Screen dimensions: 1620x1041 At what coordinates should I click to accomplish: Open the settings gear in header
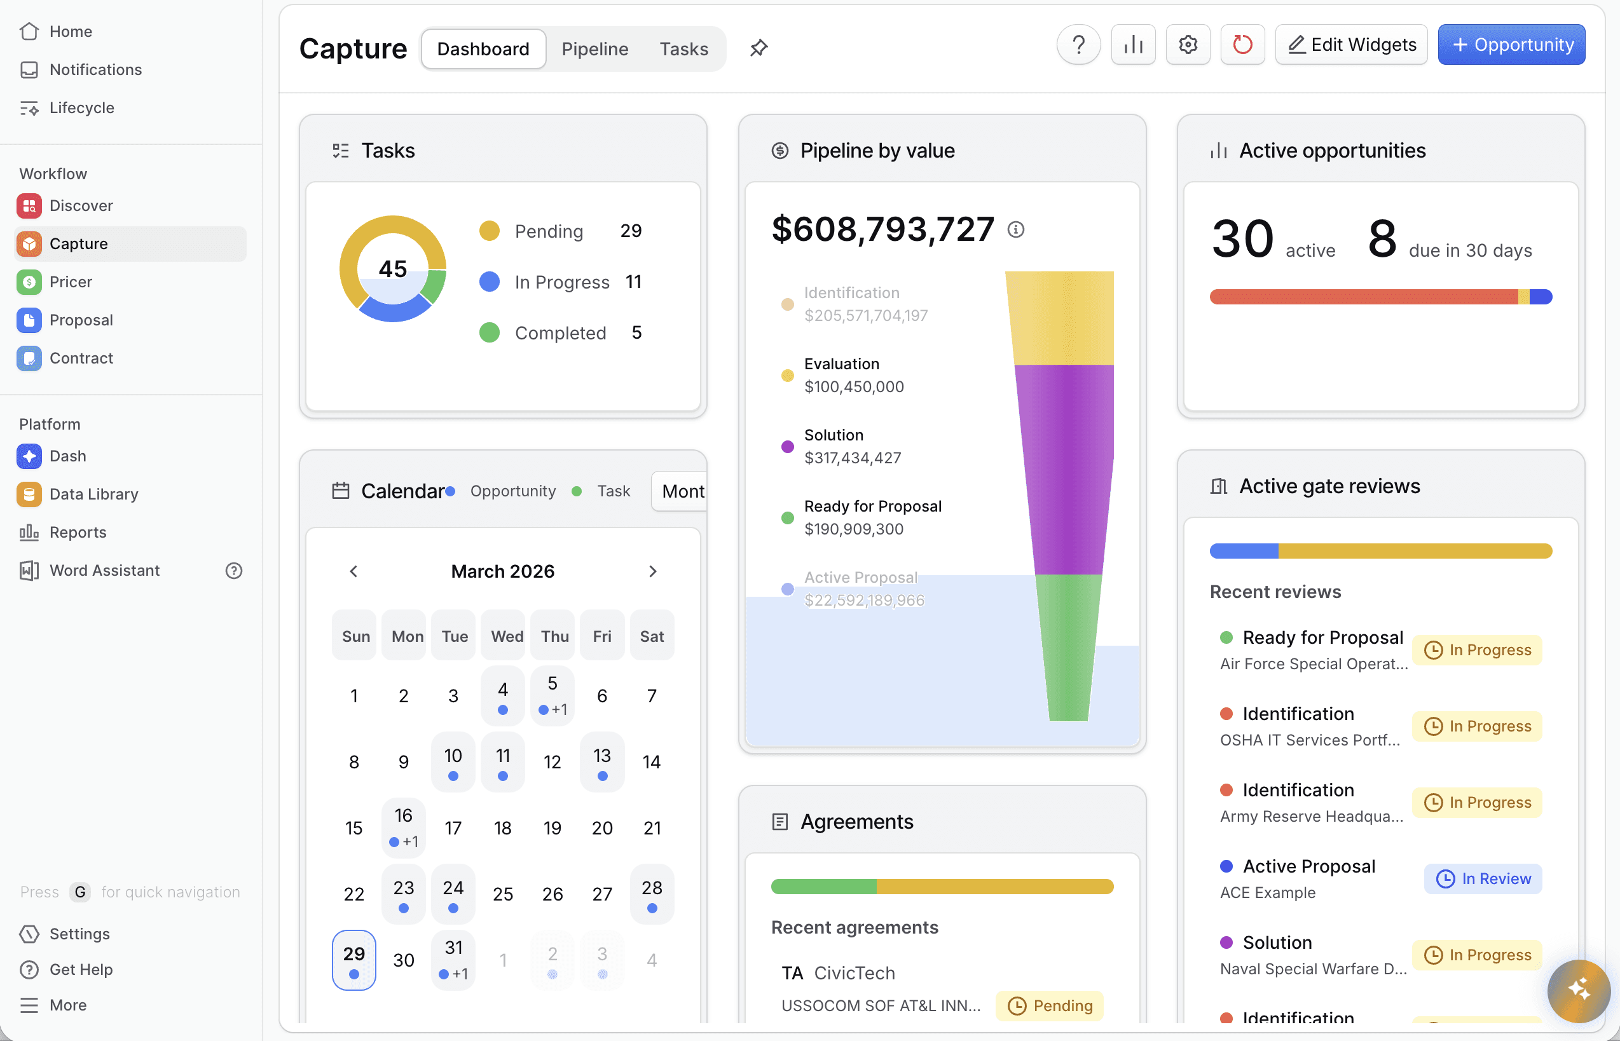(1188, 45)
